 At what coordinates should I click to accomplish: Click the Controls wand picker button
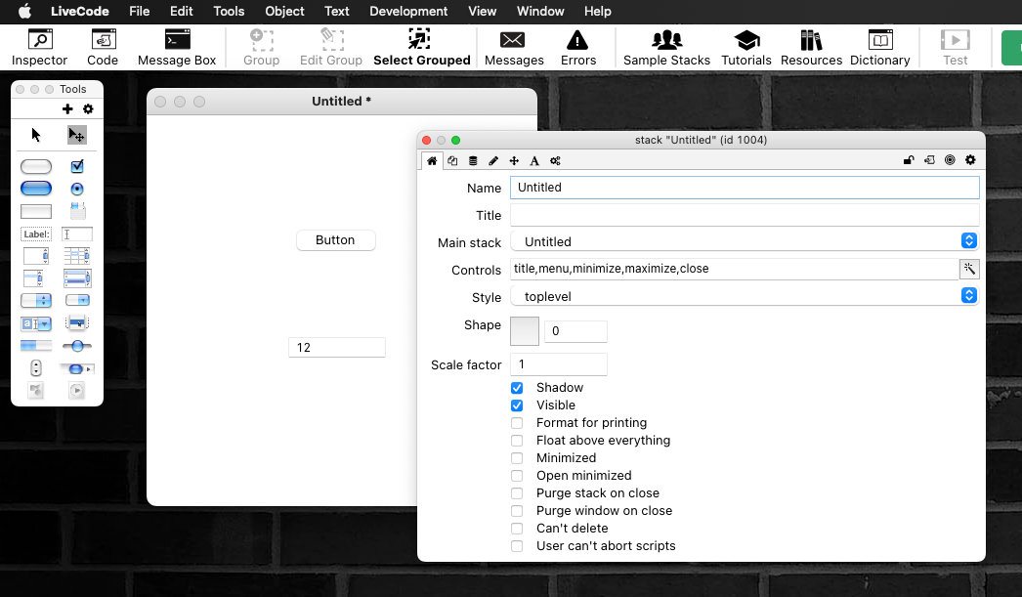point(969,269)
